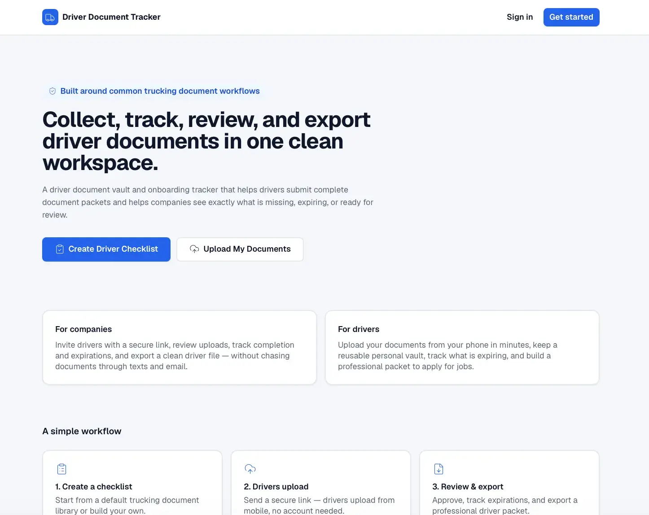Click the Upload My Documents button
Image resolution: width=649 pixels, height=515 pixels.
[240, 249]
